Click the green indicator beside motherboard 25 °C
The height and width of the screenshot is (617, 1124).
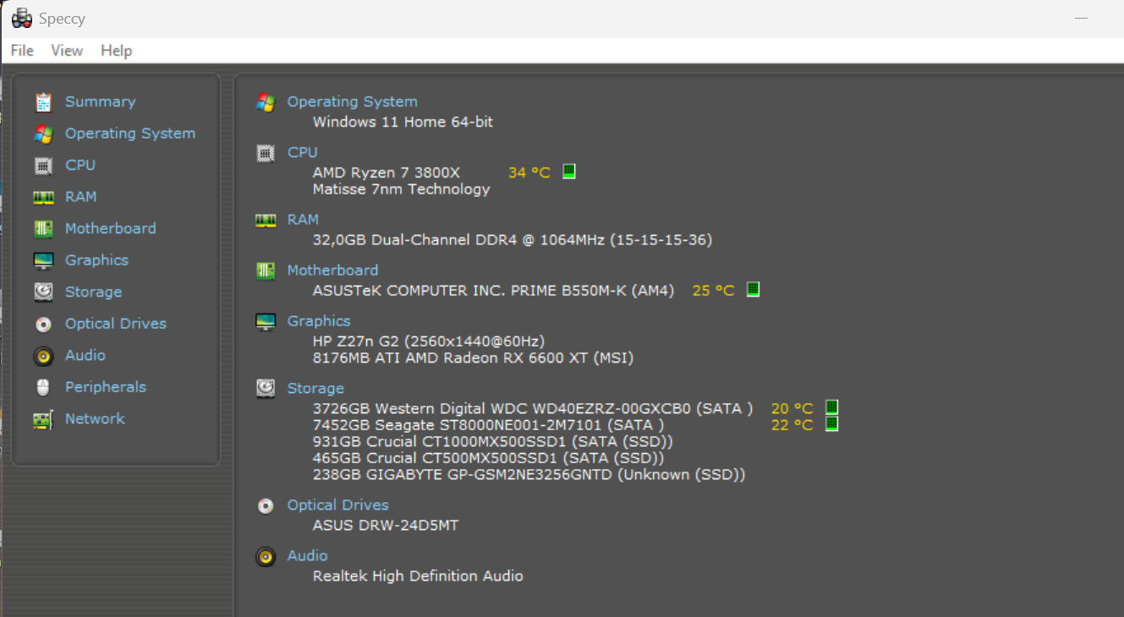pos(754,289)
